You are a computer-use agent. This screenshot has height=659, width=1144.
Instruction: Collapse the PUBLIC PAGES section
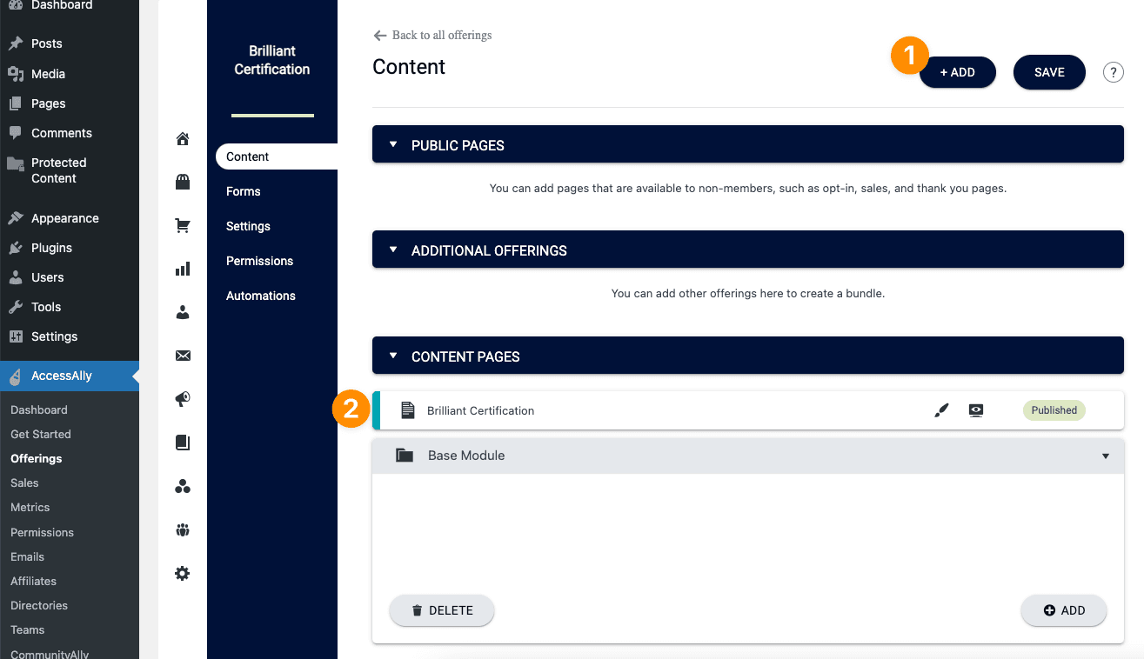point(391,144)
